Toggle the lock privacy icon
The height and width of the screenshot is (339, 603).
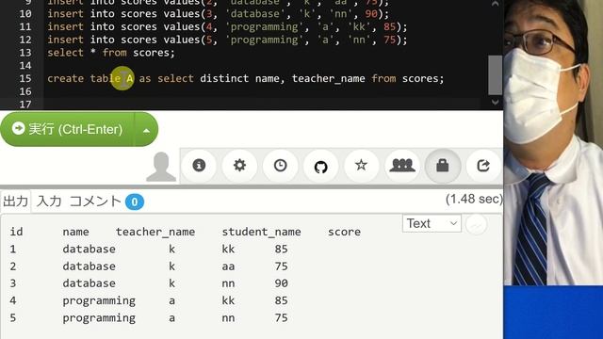pyautogui.click(x=443, y=166)
